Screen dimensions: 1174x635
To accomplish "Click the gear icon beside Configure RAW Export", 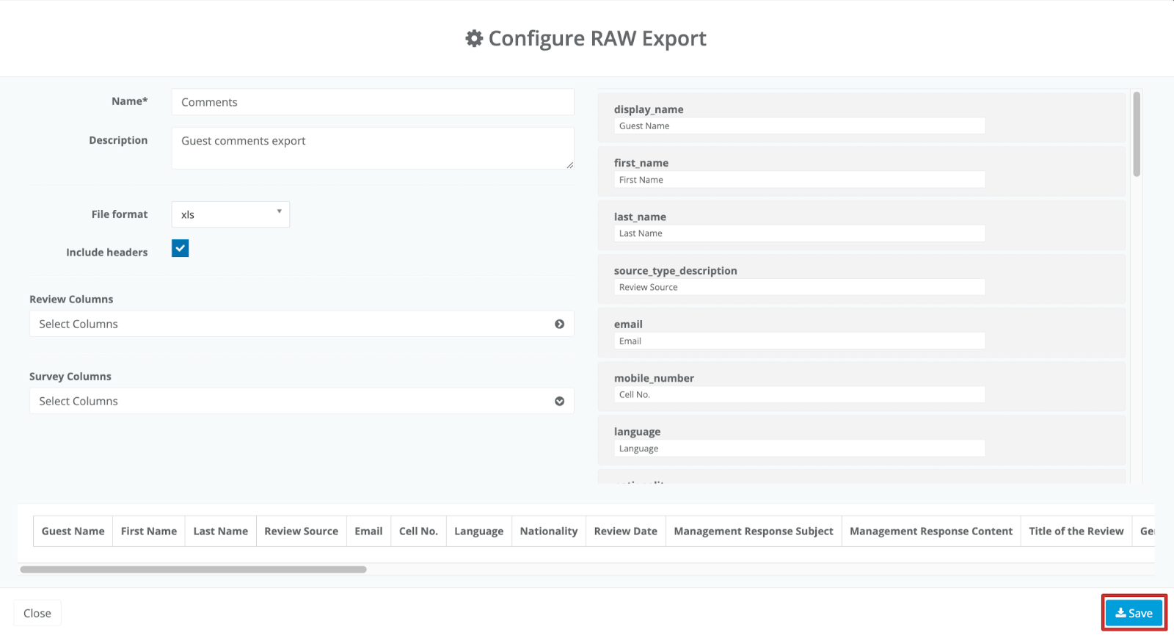I will tap(474, 38).
